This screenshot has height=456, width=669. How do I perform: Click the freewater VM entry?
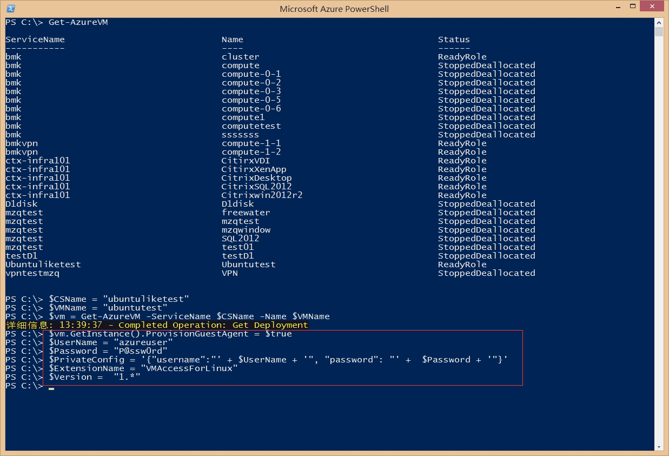pyautogui.click(x=246, y=213)
